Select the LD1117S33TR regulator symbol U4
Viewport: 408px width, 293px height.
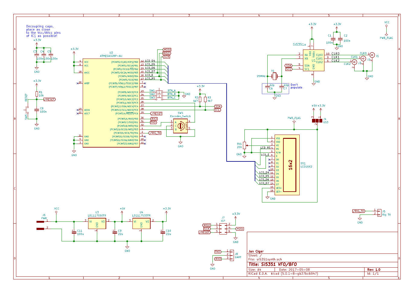pos(141,224)
